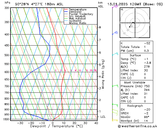Click the yellow wind barb near 1000 hPa
165x128 pixels.
tap(115, 120)
